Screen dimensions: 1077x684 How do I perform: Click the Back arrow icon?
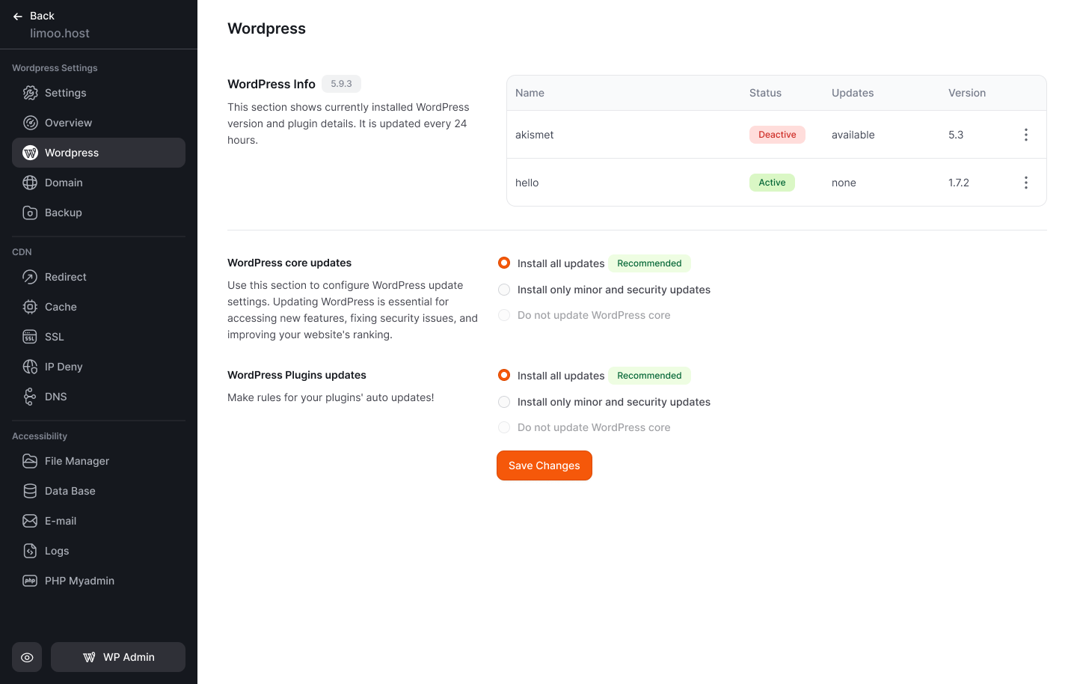coord(18,16)
